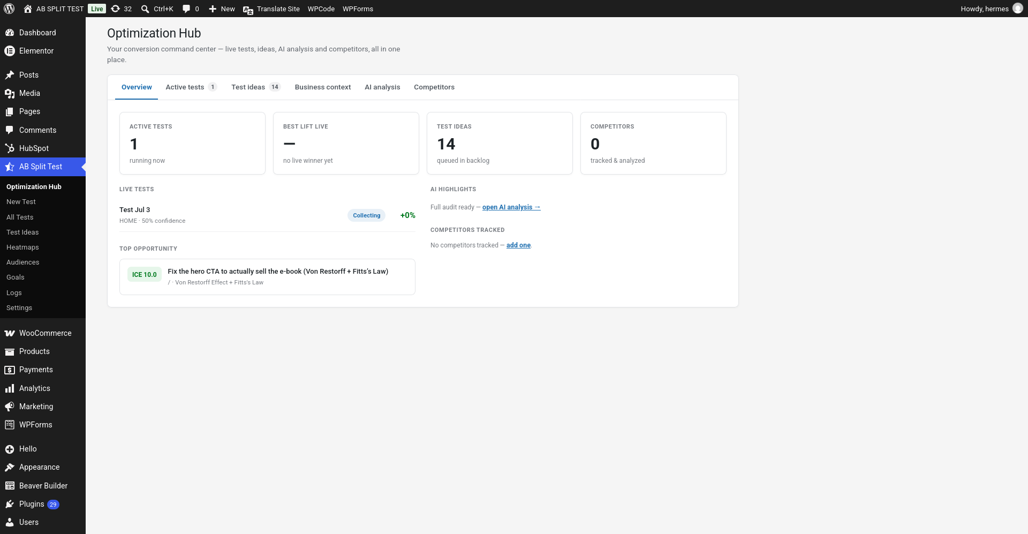The width and height of the screenshot is (1028, 534).
Task: Open Logs submenu item
Action: tap(14, 293)
